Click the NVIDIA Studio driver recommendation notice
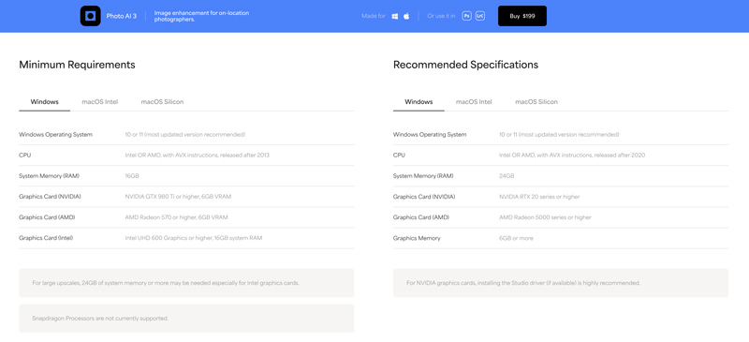The width and height of the screenshot is (749, 342). 561,283
